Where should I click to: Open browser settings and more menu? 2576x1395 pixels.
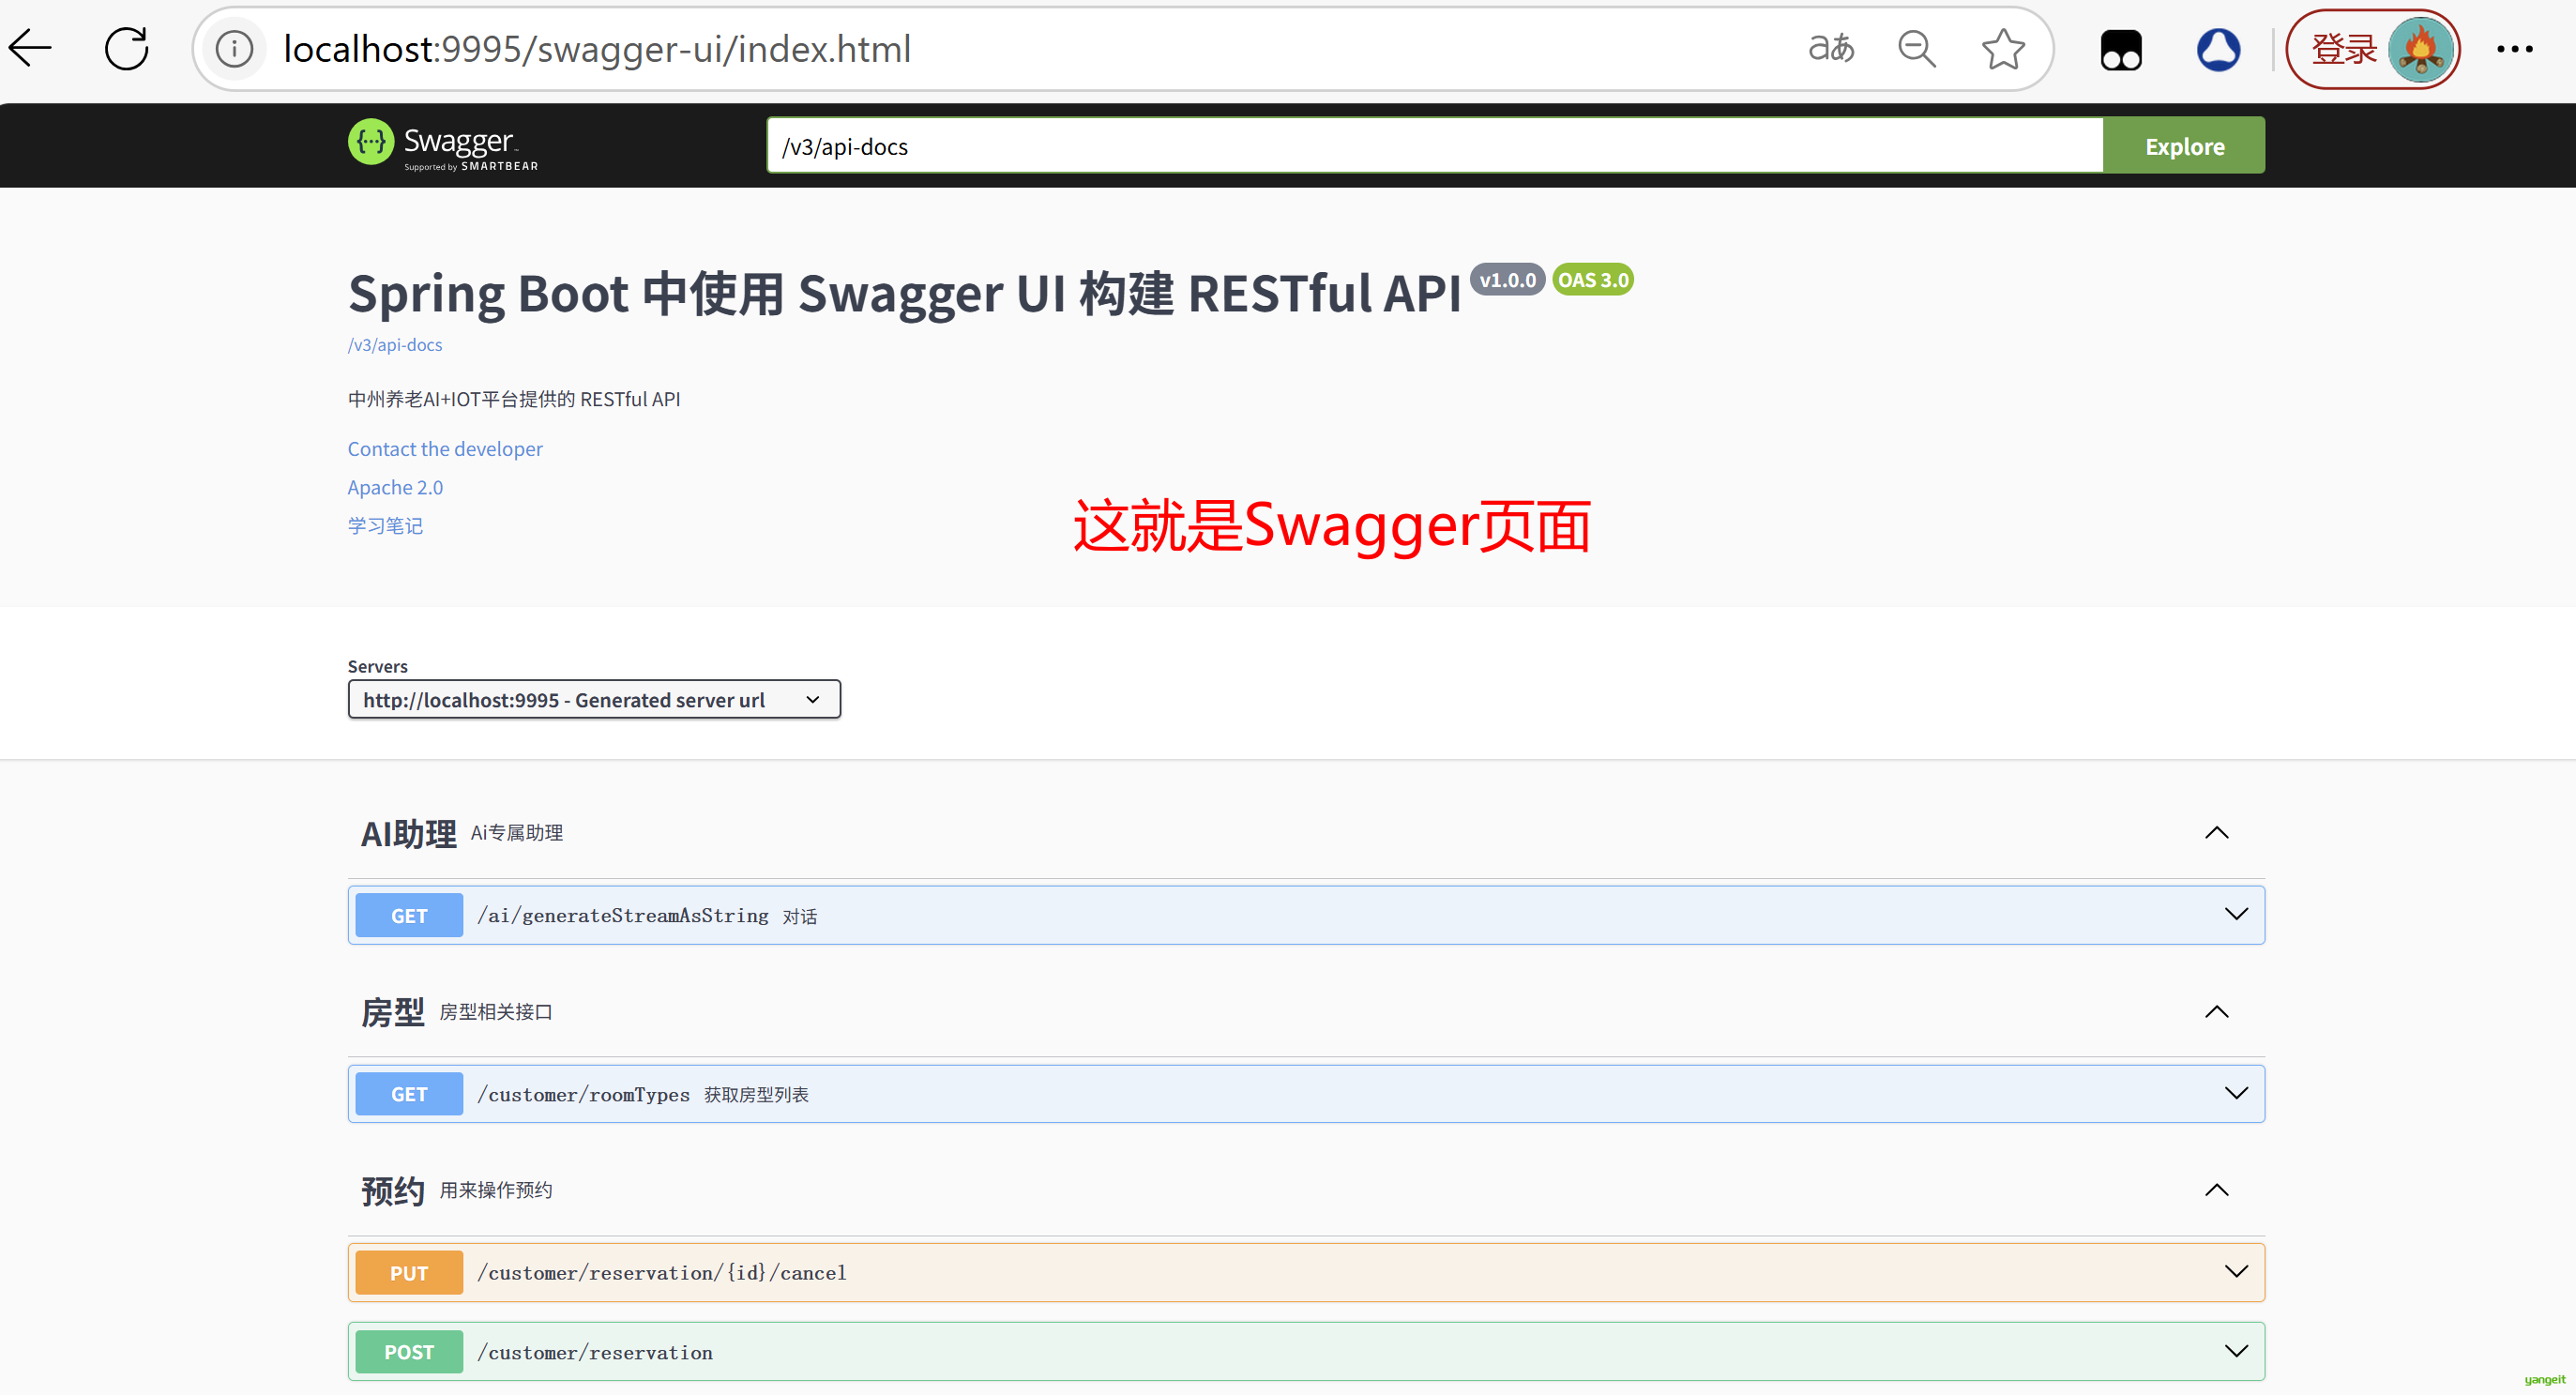(2514, 49)
